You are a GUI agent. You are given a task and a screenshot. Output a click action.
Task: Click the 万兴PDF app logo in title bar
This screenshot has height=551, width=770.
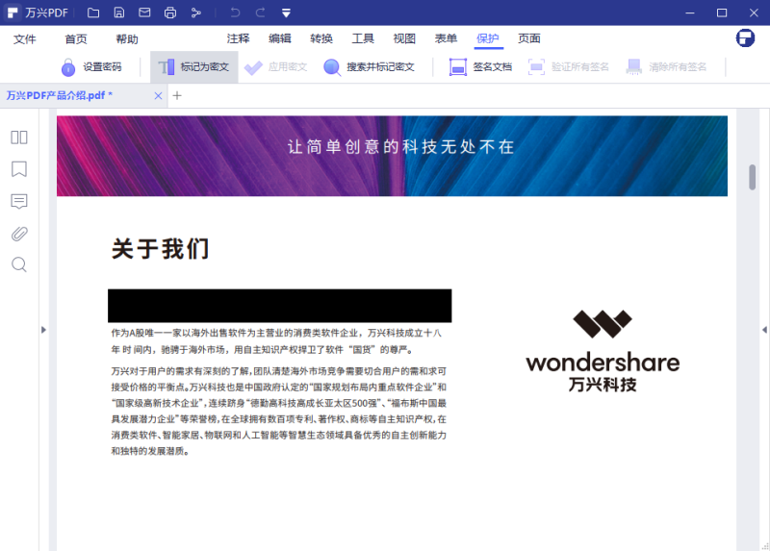13,13
